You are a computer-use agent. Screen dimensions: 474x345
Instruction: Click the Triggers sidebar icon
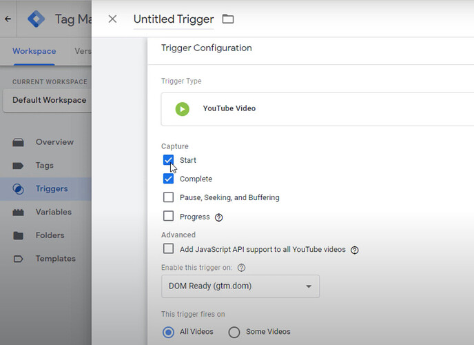click(18, 189)
